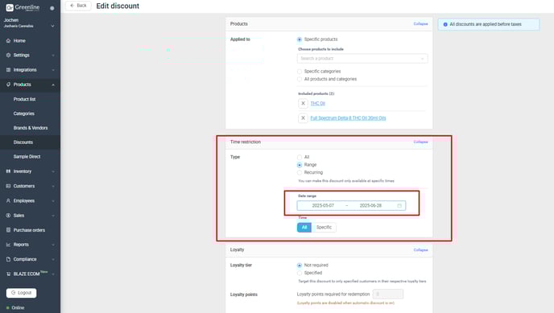The width and height of the screenshot is (554, 313).
Task: Click the loyalty points required input field
Action: point(387,294)
